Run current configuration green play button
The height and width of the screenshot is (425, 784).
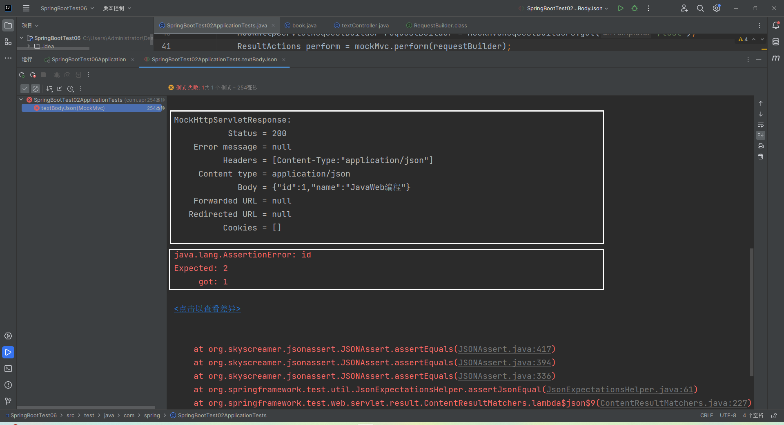pyautogui.click(x=621, y=8)
